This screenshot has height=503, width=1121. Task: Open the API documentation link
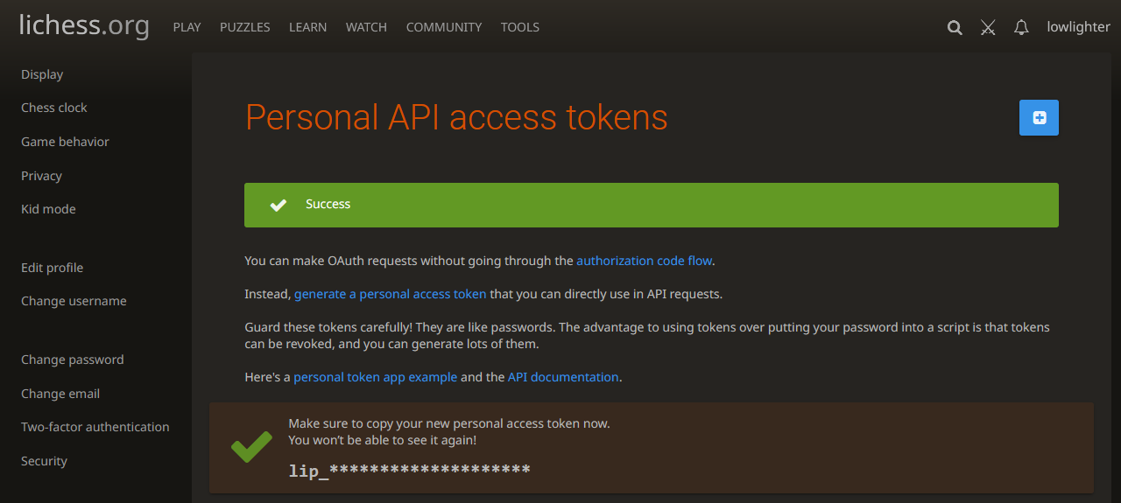pyautogui.click(x=563, y=377)
